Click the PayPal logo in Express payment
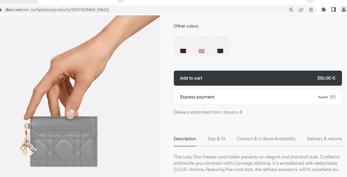Image resolution: width=347 pixels, height=177 pixels. click(323, 97)
